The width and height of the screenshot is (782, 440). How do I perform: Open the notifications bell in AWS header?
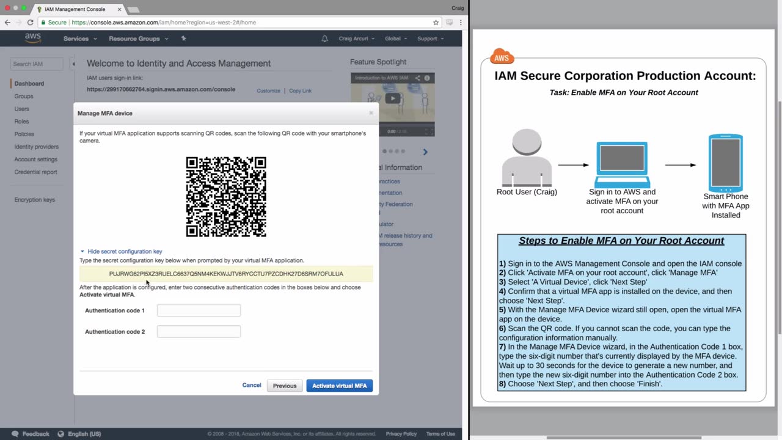tap(325, 38)
